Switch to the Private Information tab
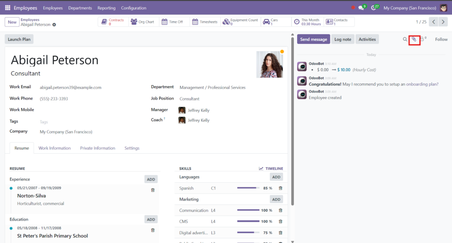Image resolution: width=452 pixels, height=243 pixels. coord(98,148)
